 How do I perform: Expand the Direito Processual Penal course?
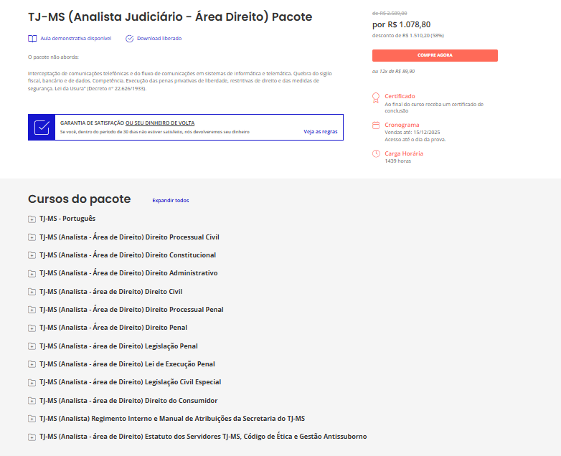click(x=32, y=310)
